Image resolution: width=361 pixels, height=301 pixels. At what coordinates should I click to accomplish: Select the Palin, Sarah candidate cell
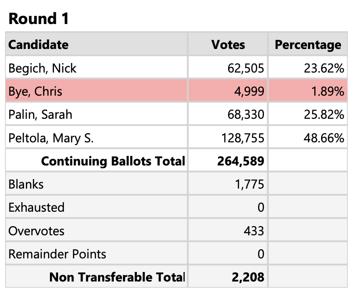(40, 115)
